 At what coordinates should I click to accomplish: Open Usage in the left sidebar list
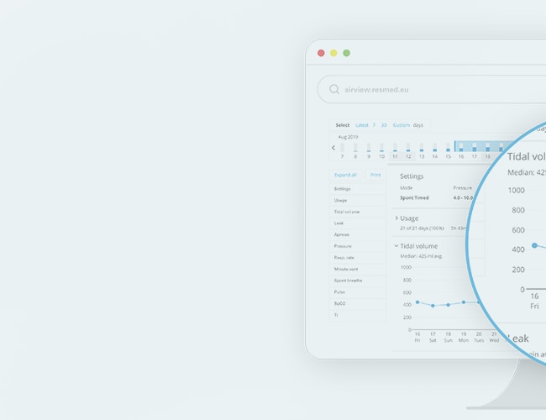click(x=358, y=200)
